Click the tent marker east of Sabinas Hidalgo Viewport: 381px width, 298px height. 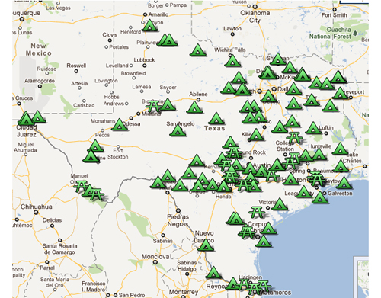coord(213,272)
